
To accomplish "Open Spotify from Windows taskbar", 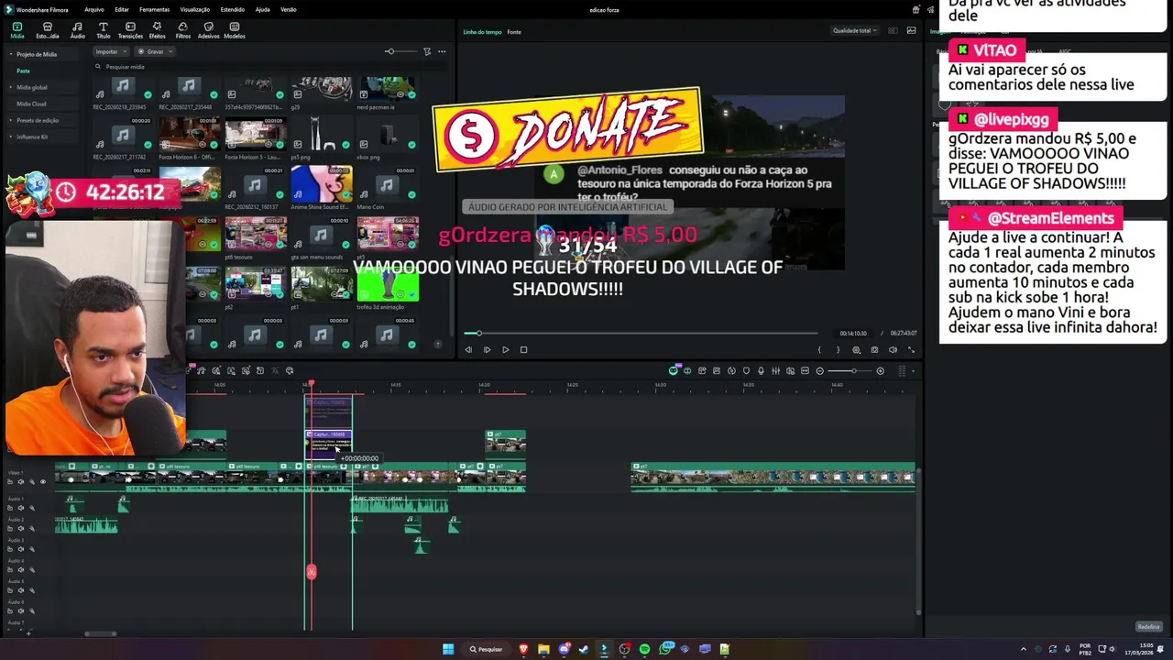I will 644,649.
